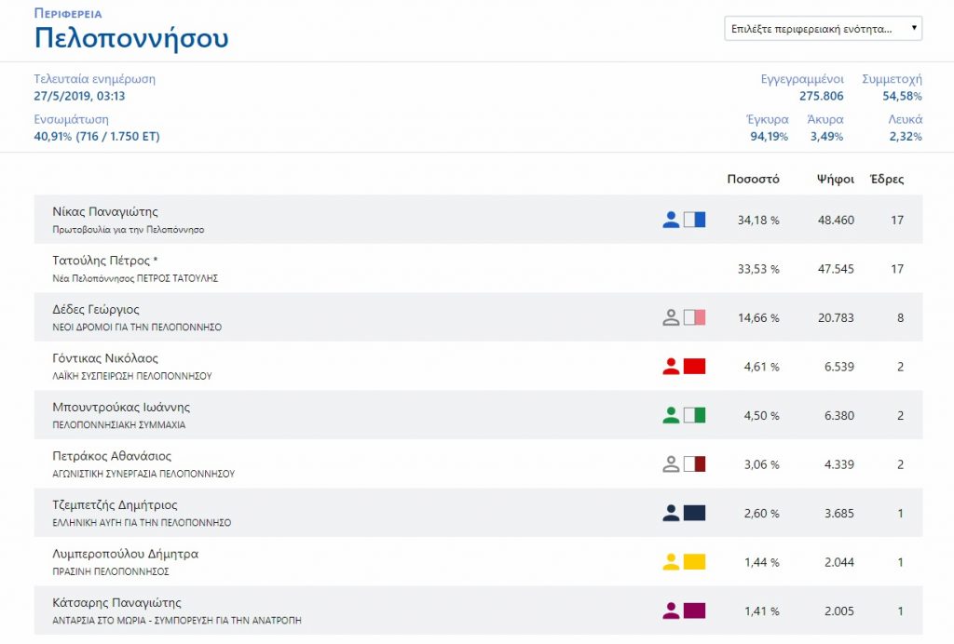Click the yellow swatch for Πράσινη Πελοπόννησος
The image size is (954, 644).
point(694,562)
